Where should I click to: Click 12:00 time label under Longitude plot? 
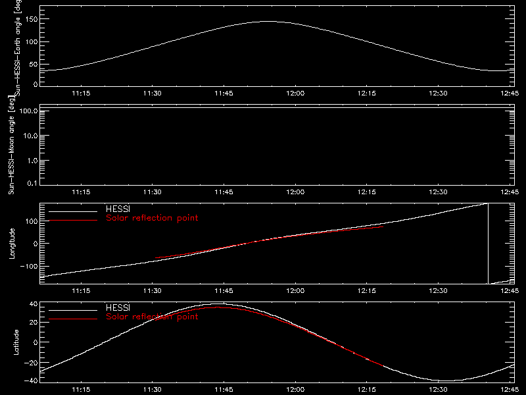[x=295, y=290]
